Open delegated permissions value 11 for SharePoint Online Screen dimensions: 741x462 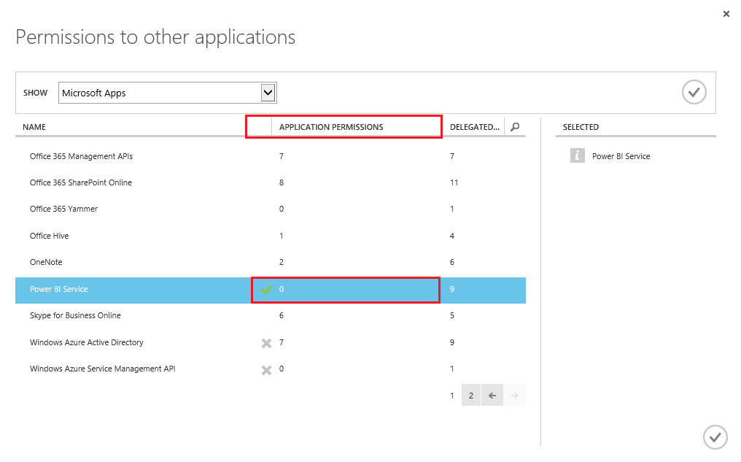click(x=454, y=182)
